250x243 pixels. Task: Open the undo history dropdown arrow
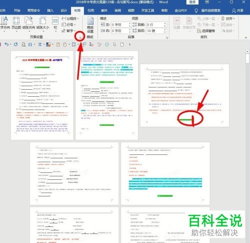coord(10,45)
